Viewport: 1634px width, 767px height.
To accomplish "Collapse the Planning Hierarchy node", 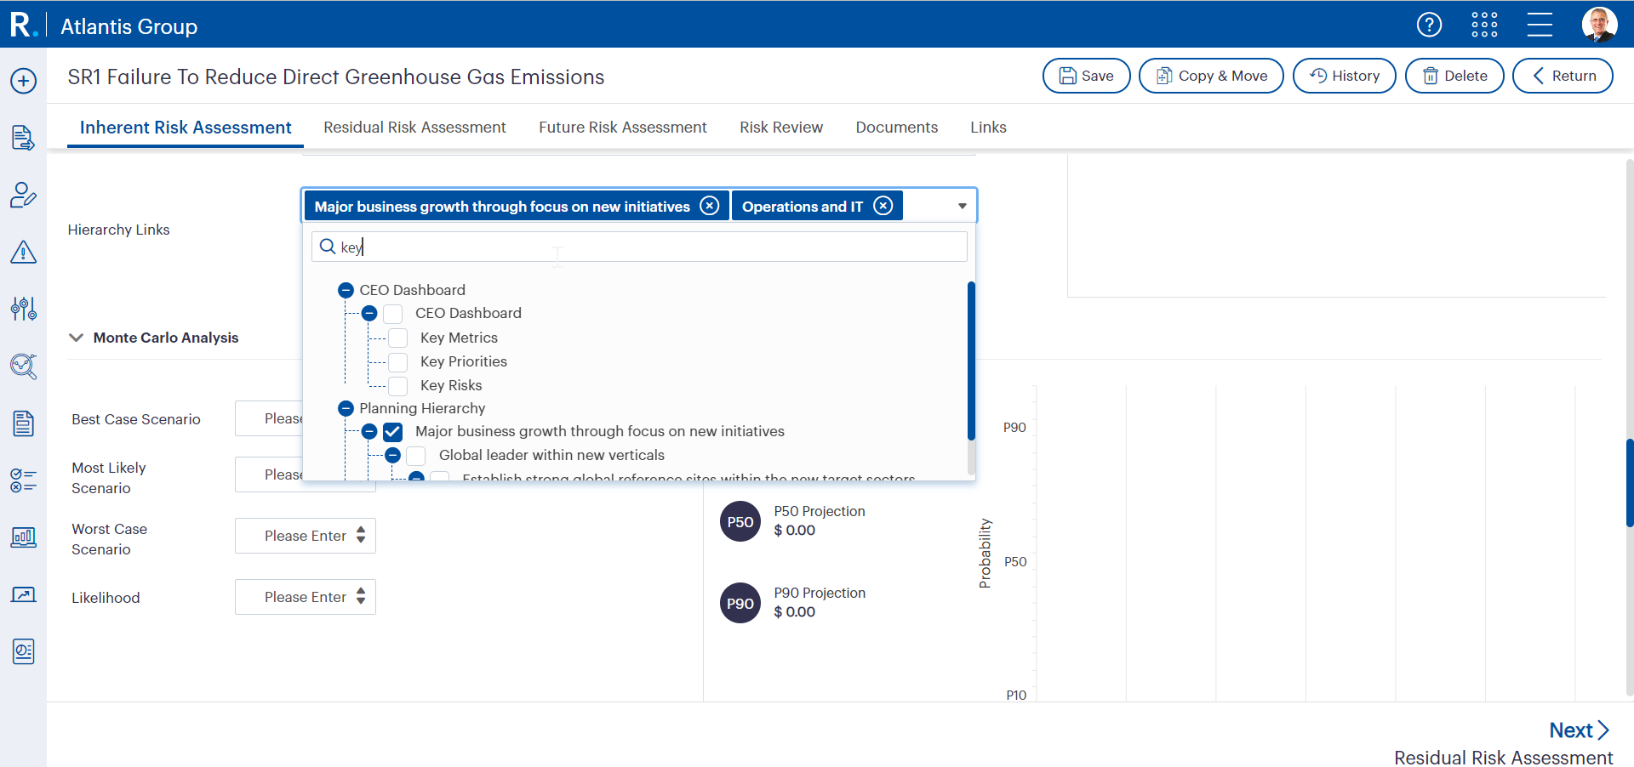I will pyautogui.click(x=346, y=408).
